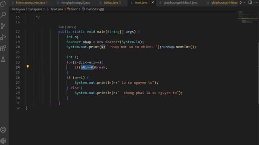The height and width of the screenshot is (145, 259).
Task: Click the 'nhap' variable on line 19
Action: pos(87,42)
